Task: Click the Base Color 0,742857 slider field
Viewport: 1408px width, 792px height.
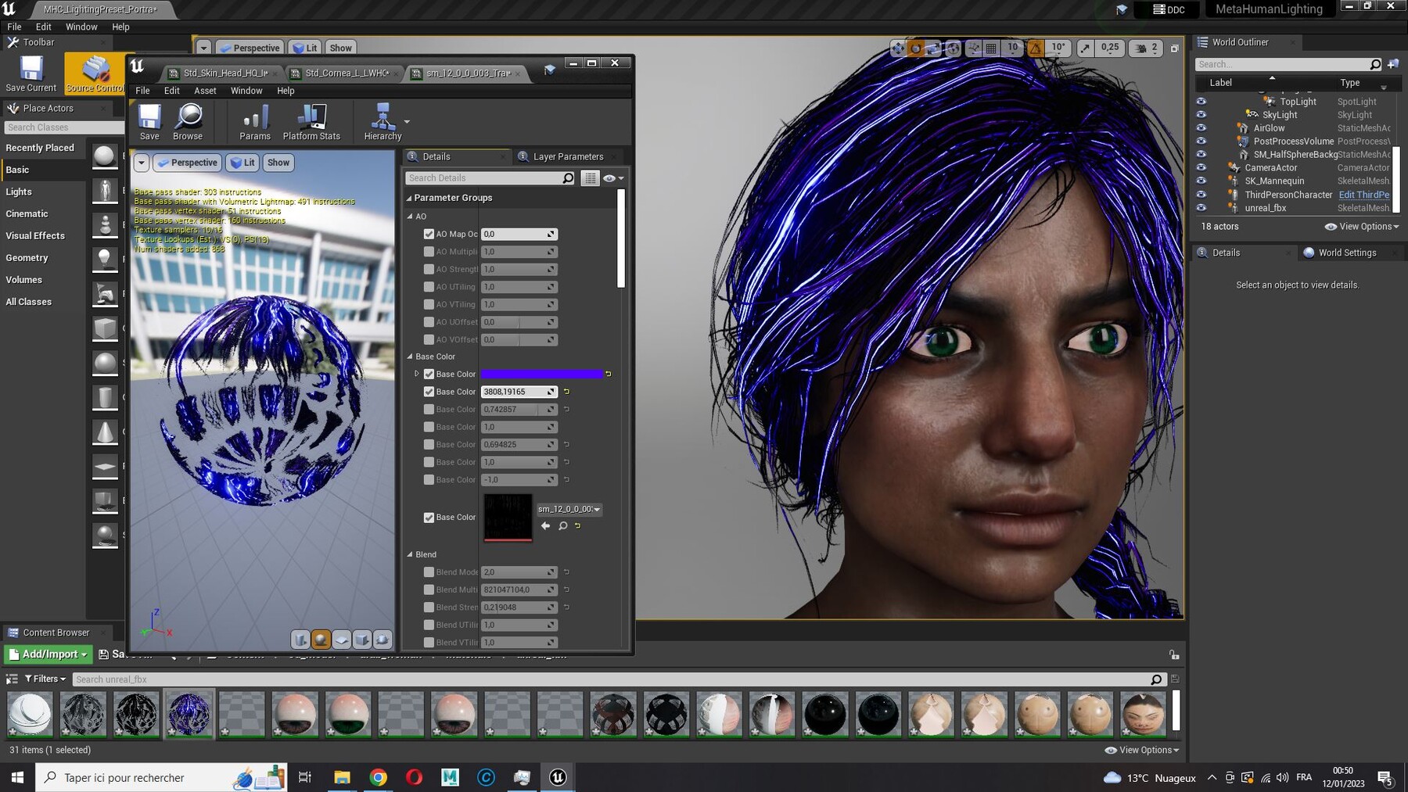Action: 519,409
